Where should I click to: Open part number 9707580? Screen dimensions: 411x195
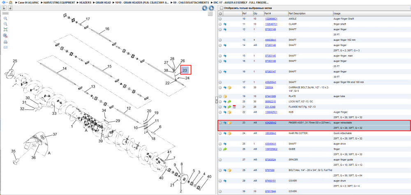(270, 170)
